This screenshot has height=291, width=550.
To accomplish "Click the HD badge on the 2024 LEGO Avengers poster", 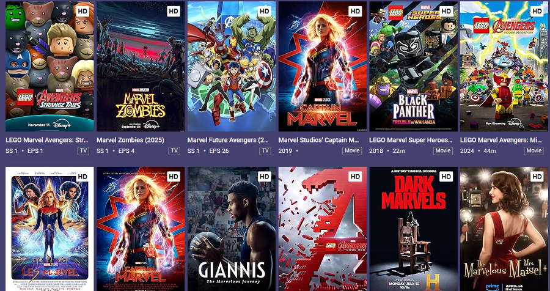I will [537, 11].
